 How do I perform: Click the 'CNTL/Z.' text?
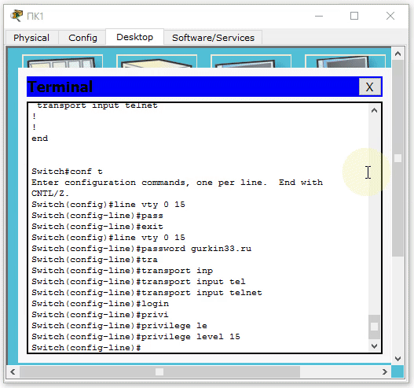pos(50,194)
